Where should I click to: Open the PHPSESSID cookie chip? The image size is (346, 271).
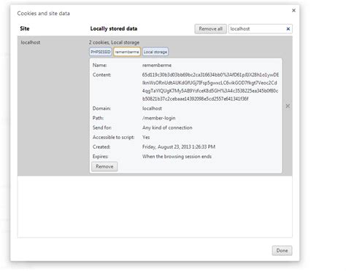pos(101,52)
